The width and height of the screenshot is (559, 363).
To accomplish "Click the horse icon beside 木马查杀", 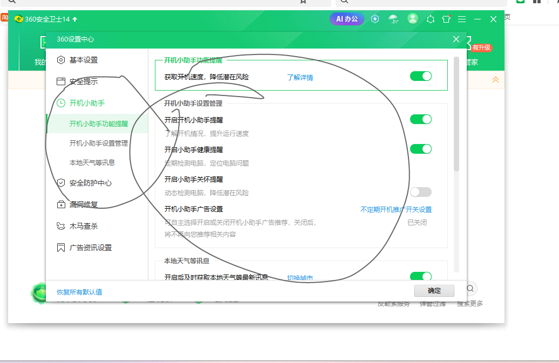I will (61, 226).
